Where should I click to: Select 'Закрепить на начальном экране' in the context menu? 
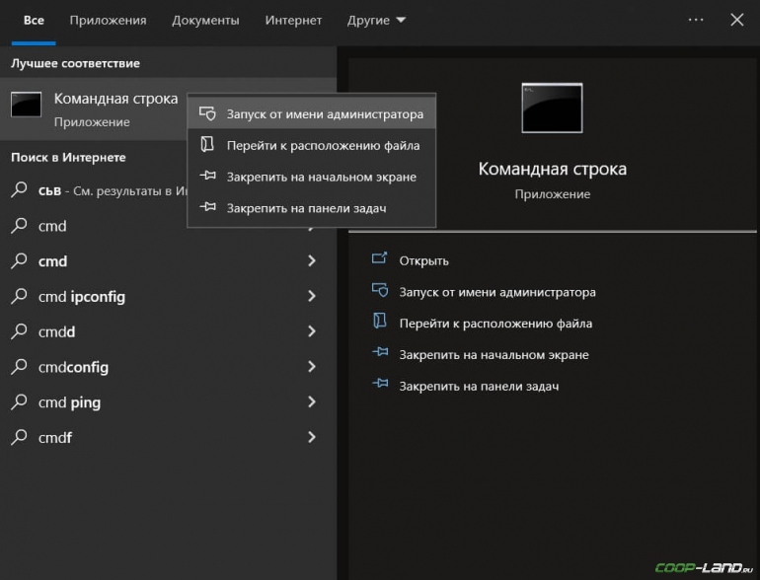tap(321, 178)
